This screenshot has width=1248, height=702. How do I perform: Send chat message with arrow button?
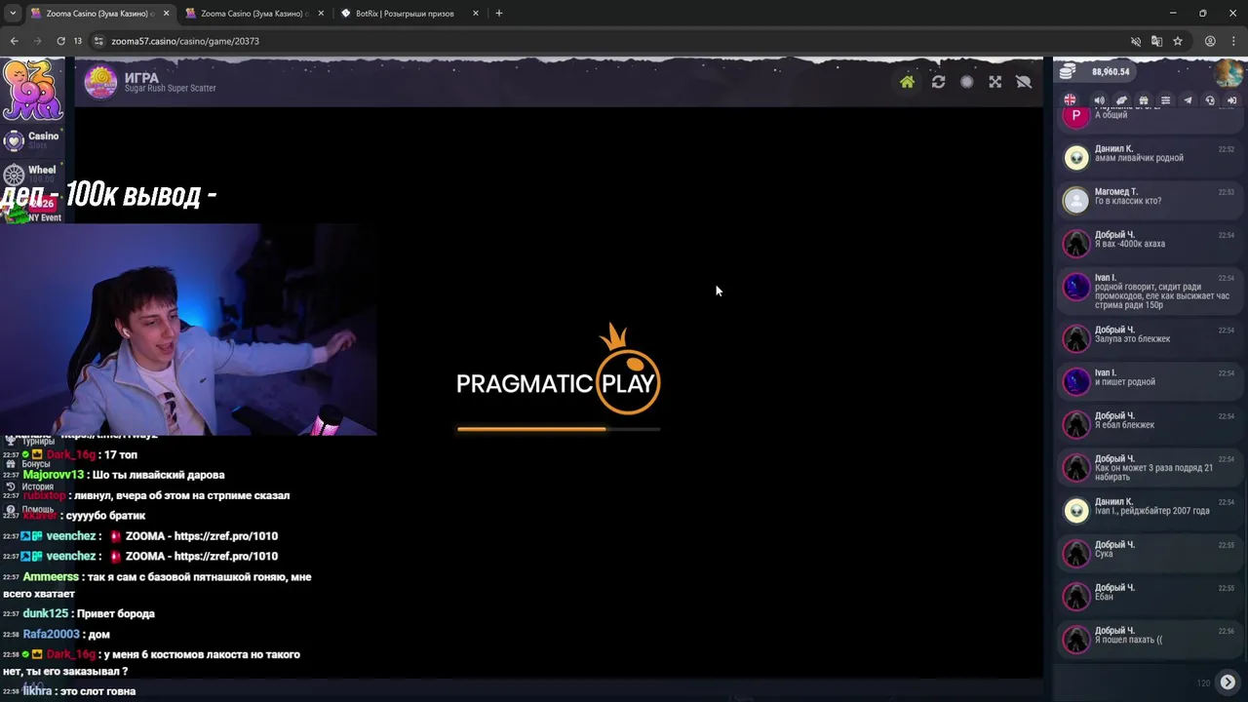pyautogui.click(x=1228, y=682)
